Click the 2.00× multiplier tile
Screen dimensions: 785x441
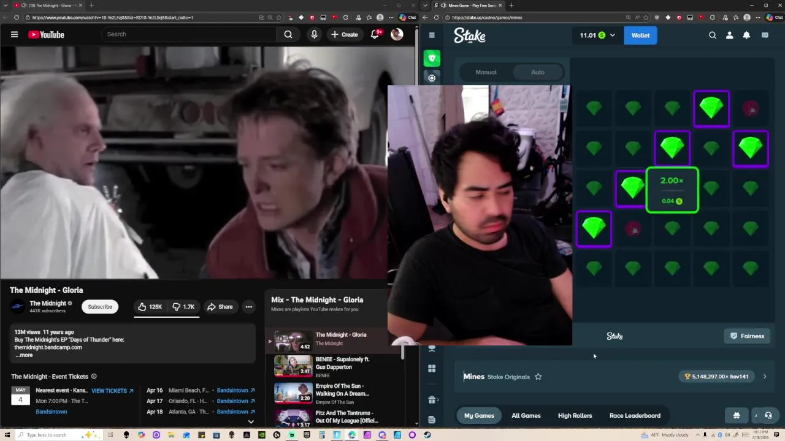[x=672, y=190]
